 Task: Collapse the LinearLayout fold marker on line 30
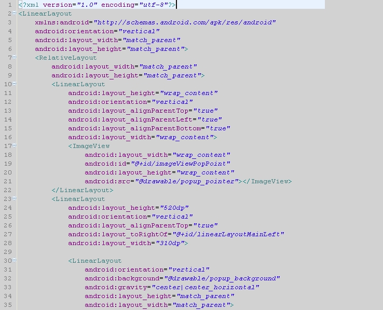14,260
